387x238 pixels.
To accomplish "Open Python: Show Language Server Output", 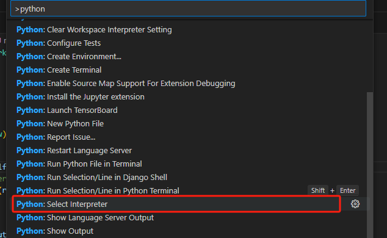I will coord(190,217).
